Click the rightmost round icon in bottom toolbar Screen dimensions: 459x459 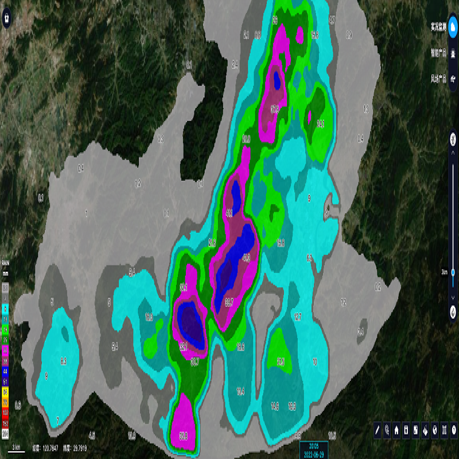453,429
